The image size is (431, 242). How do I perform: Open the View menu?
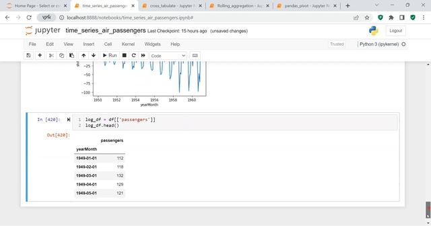tap(69, 44)
